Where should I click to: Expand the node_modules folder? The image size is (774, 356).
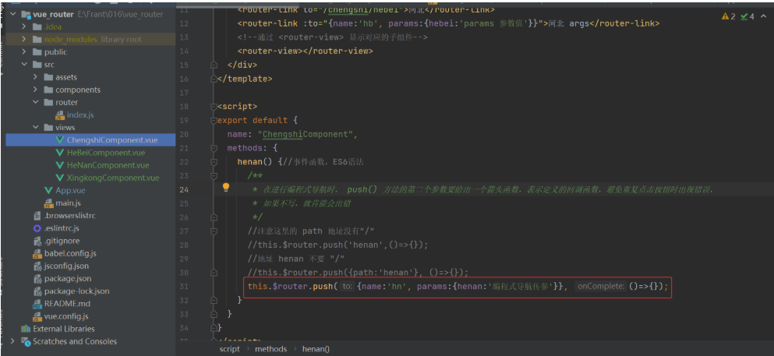point(23,40)
